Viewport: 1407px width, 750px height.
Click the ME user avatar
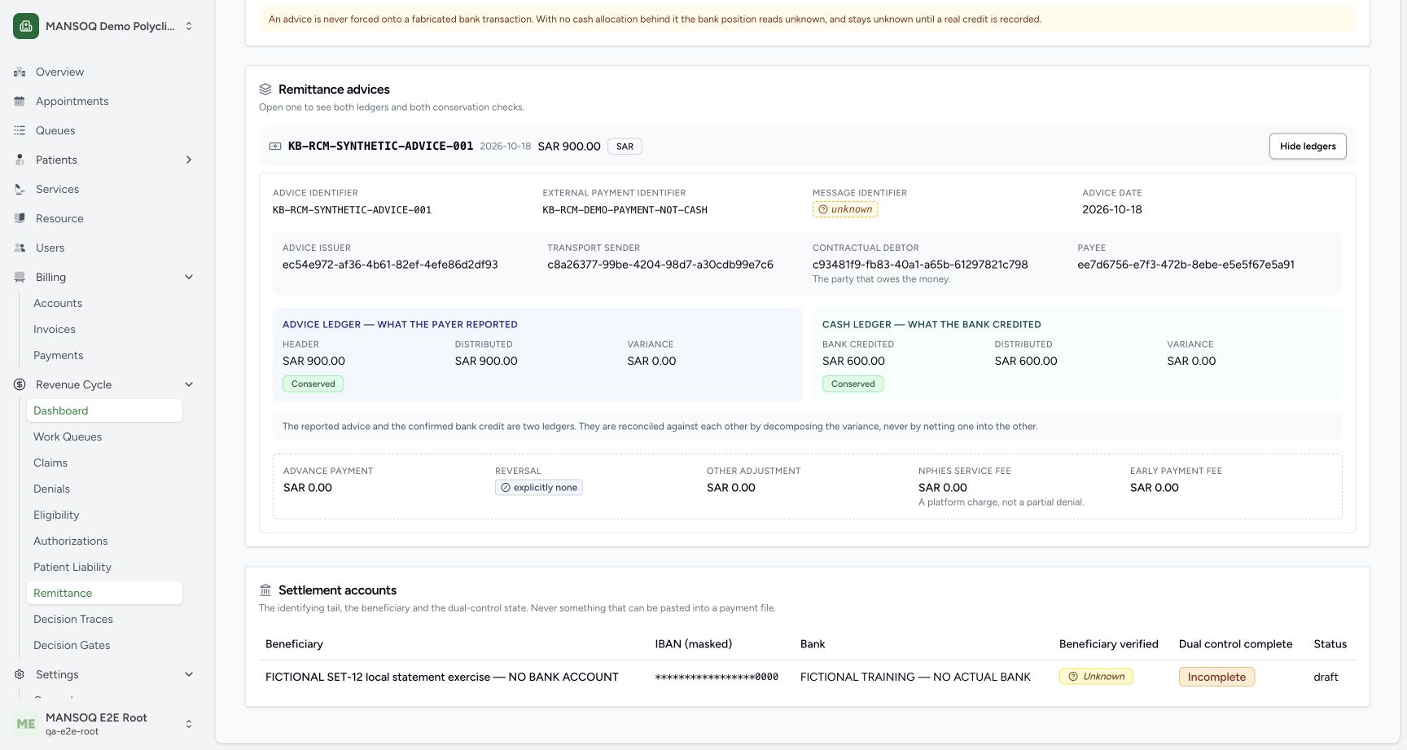(x=26, y=724)
